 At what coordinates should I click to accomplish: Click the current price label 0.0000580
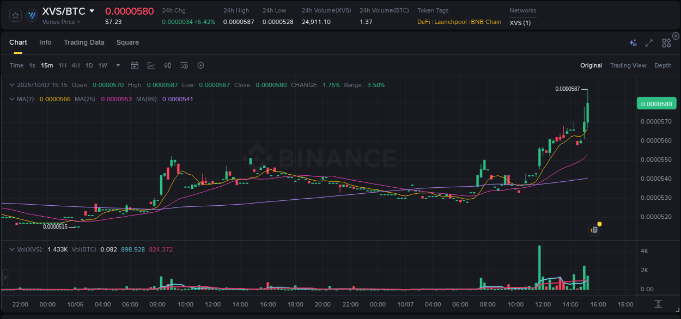[656, 103]
